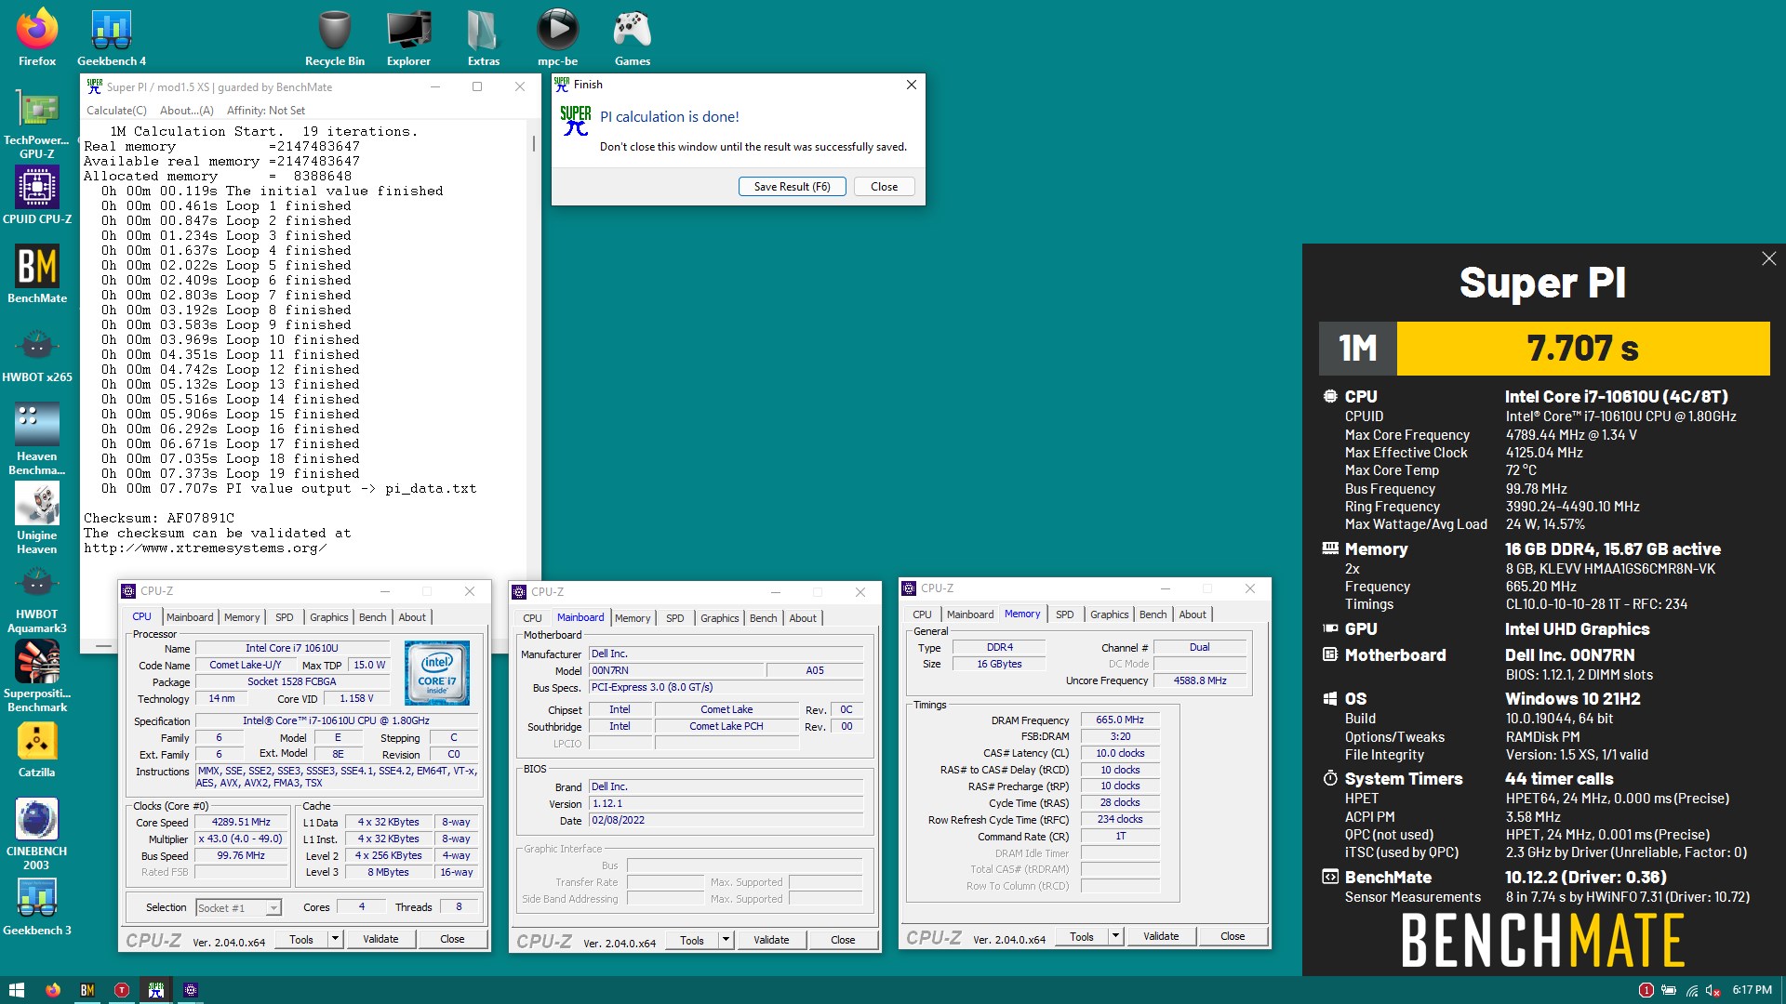Click the Super PI output scrollbar
Image resolution: width=1786 pixels, height=1004 pixels.
[534, 144]
